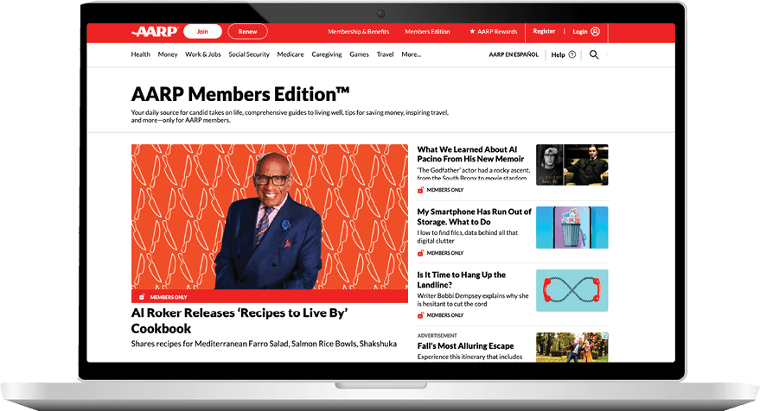
Task: Open the Money menu
Action: point(168,54)
